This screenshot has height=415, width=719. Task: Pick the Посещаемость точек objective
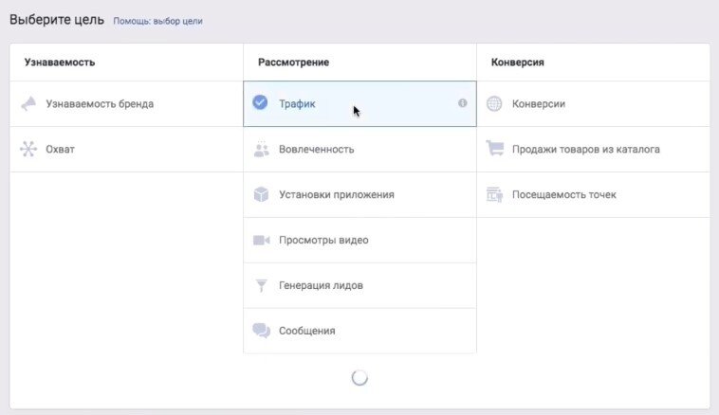[594, 194]
